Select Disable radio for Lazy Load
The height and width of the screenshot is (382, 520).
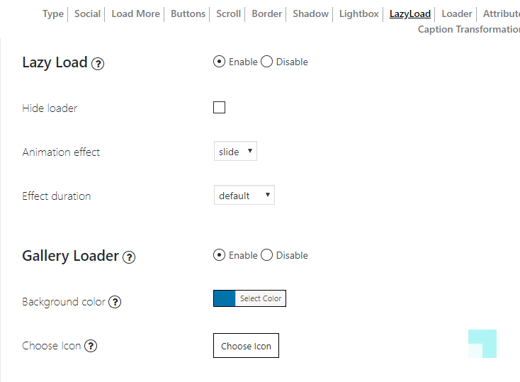coord(266,62)
